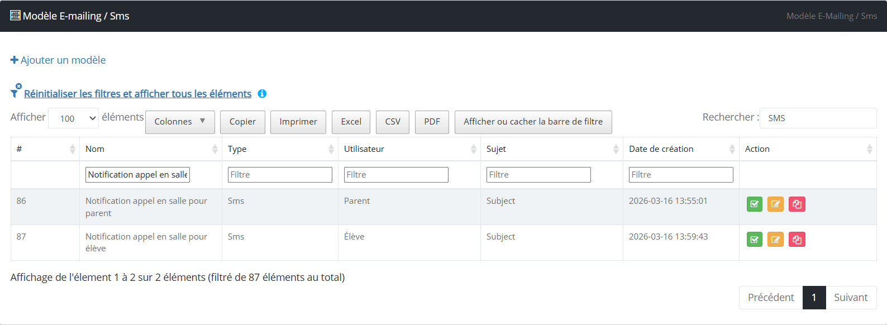Edit template 87 with orange pencil icon
Screen dimensions: 887x325
click(775, 240)
